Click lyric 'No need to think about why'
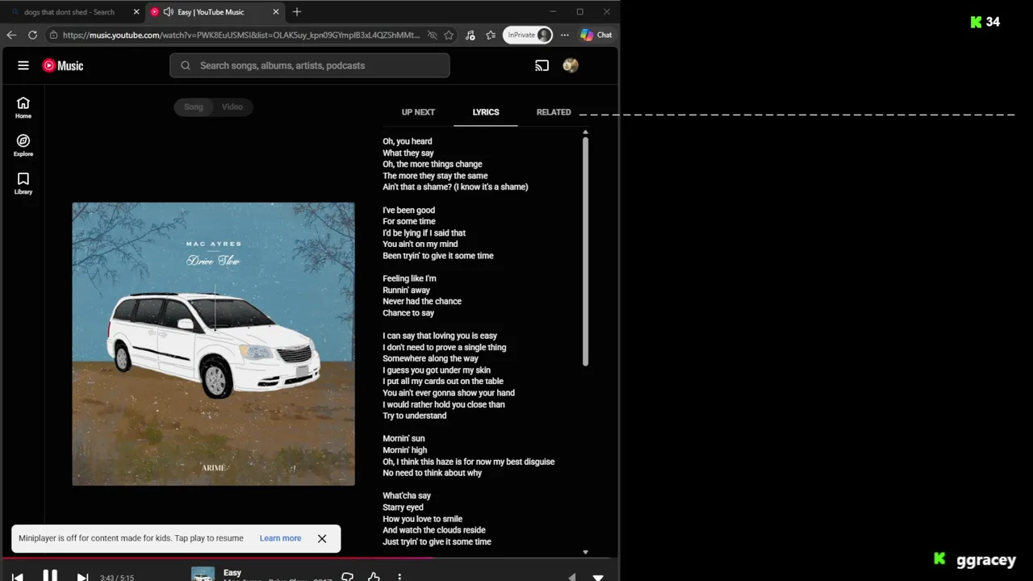This screenshot has width=1033, height=581. coord(432,473)
